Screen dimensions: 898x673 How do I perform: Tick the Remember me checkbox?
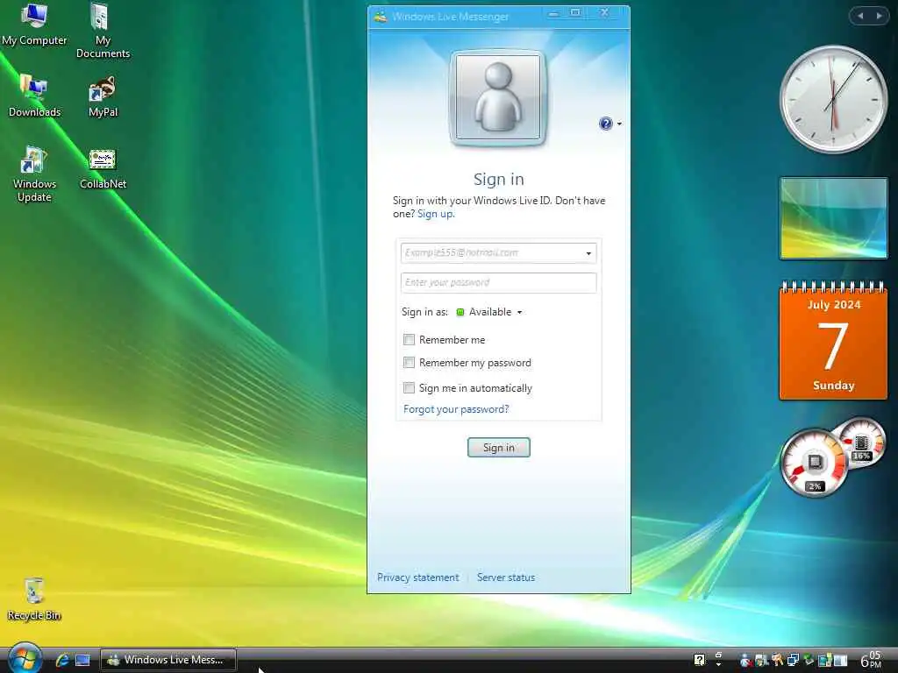[409, 339]
